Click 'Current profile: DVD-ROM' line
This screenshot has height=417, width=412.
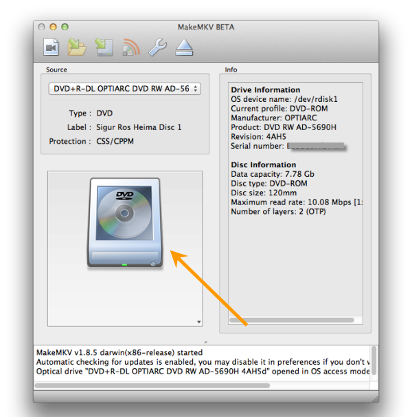click(279, 109)
